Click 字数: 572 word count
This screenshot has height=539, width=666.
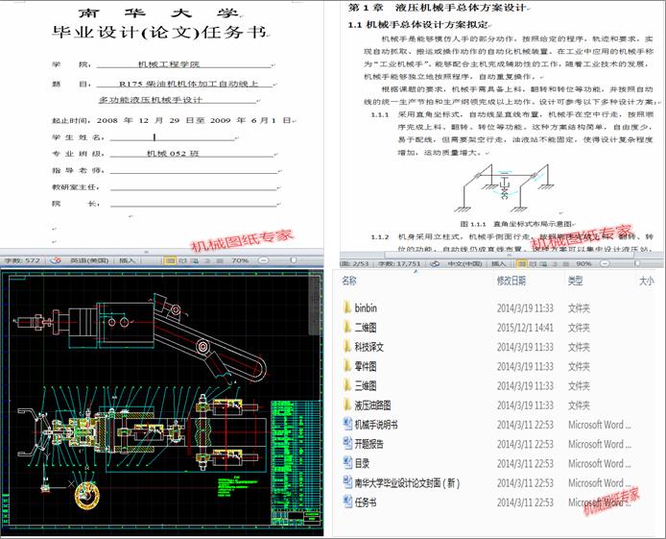[x=22, y=260]
